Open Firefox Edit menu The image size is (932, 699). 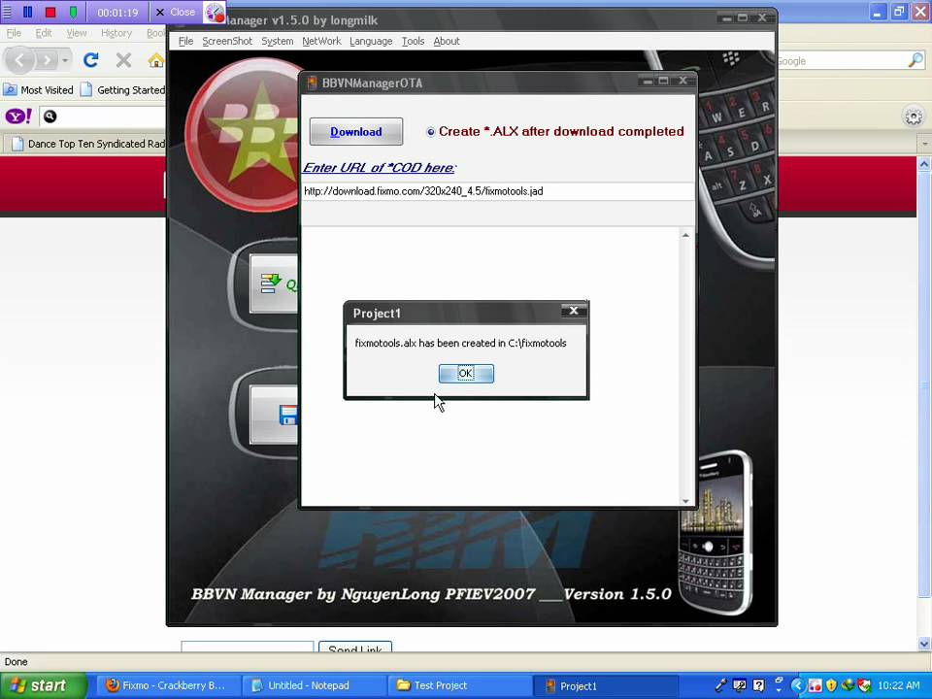tap(44, 33)
